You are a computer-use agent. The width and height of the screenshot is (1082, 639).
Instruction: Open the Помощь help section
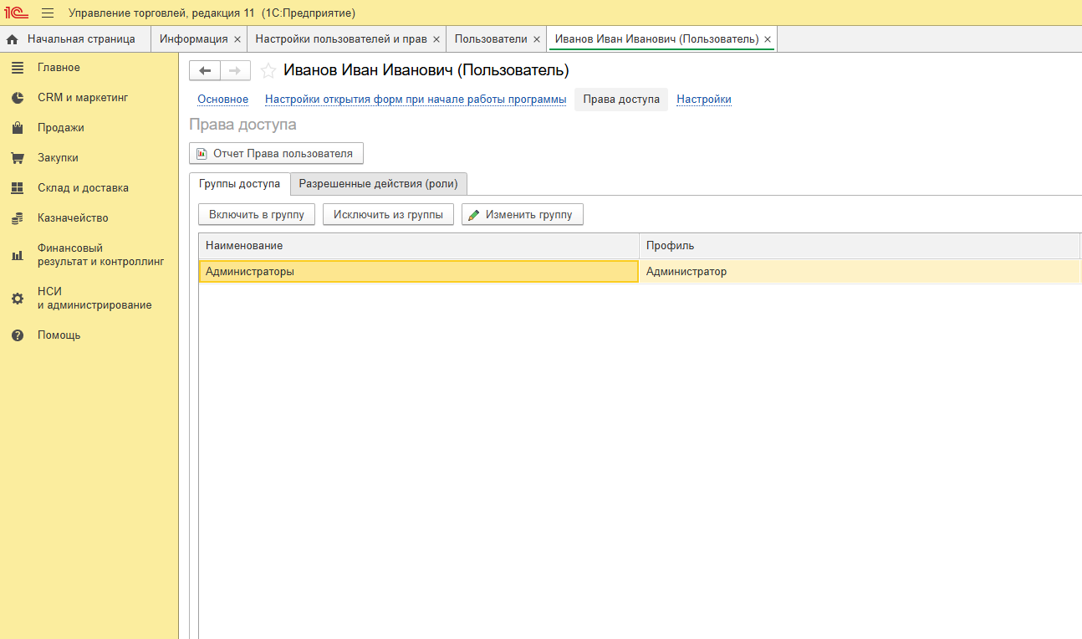tap(59, 335)
